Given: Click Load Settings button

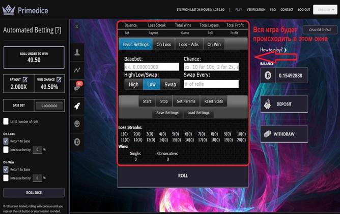Looking at the screenshot, I should coord(199,113).
